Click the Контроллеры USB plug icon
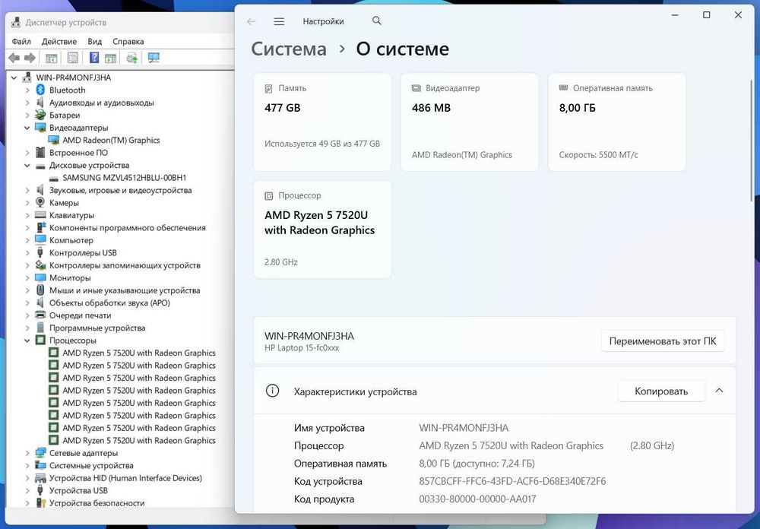The height and width of the screenshot is (529, 760). (41, 252)
